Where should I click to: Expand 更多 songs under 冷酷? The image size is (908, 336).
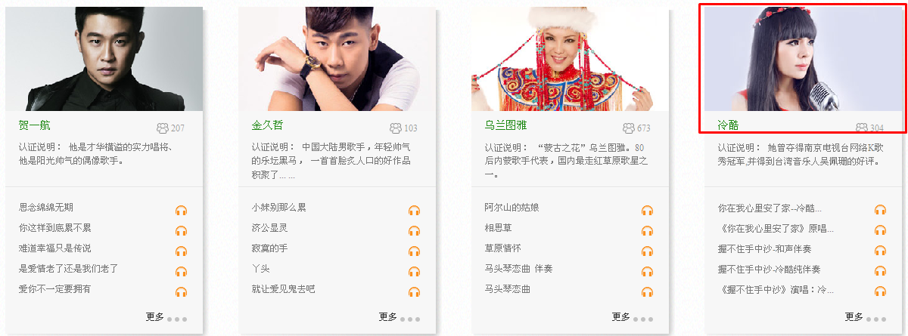(x=854, y=317)
